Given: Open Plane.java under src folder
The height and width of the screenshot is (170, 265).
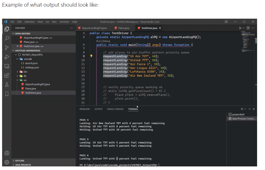Looking at the screenshot, I should (44, 89).
